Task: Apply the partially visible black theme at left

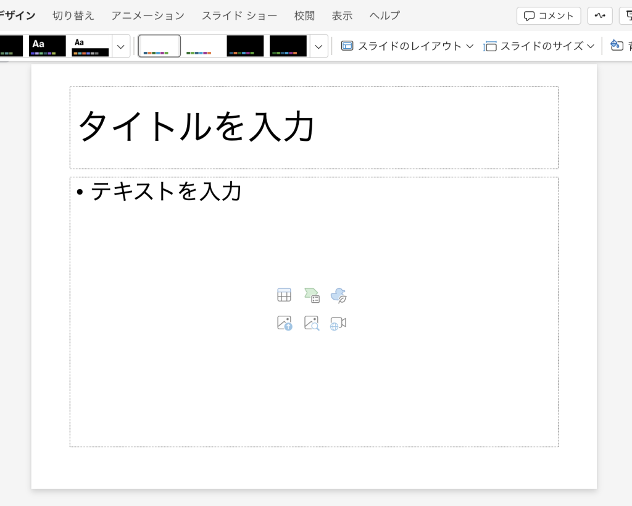Action: (x=11, y=46)
